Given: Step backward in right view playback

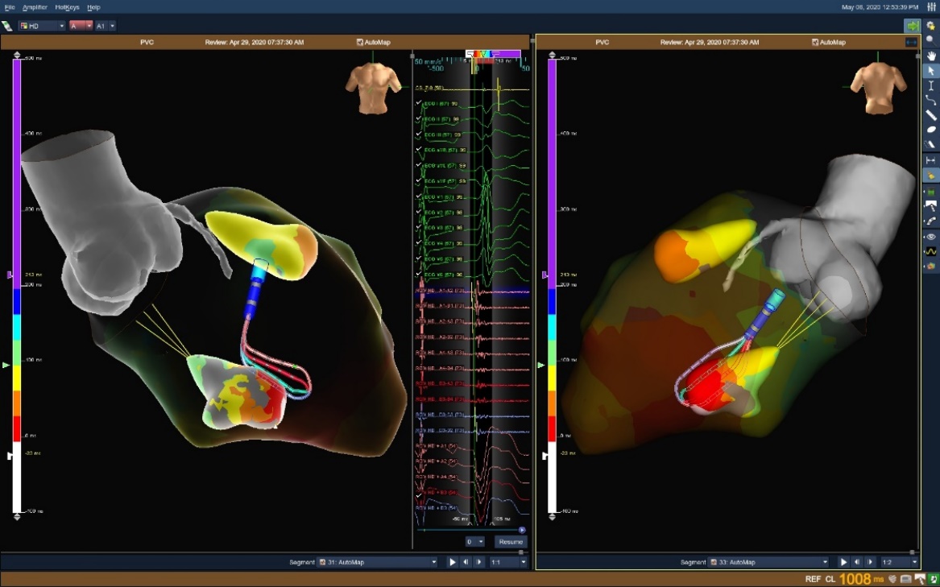Looking at the screenshot, I should pos(857,562).
